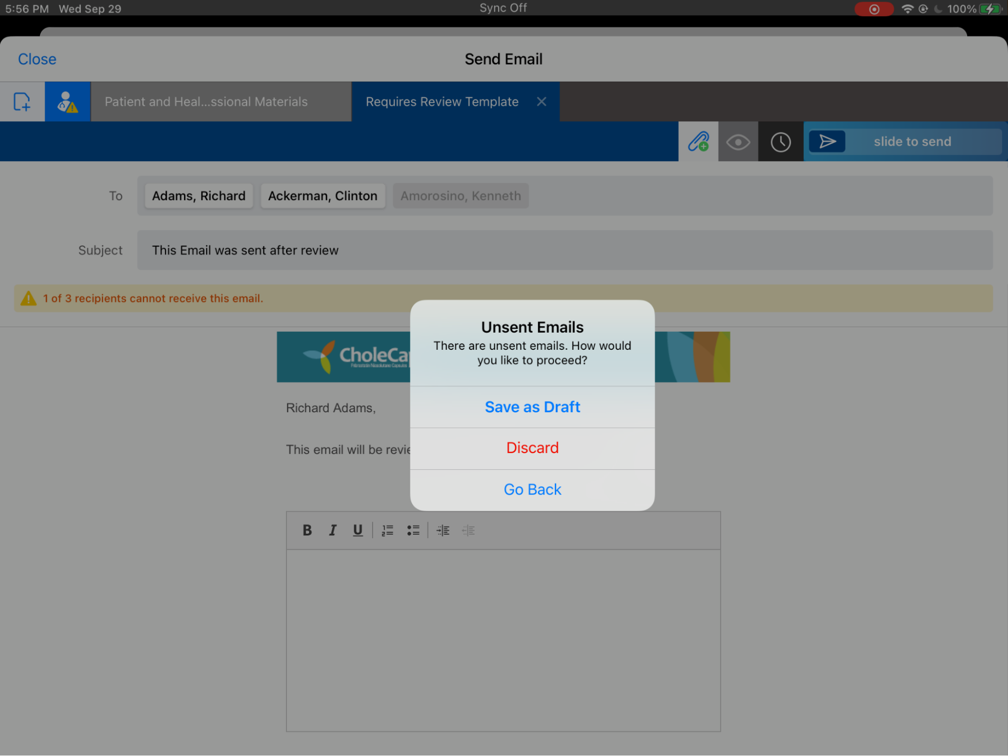
Task: Click the increase indent icon
Action: pyautogui.click(x=442, y=530)
